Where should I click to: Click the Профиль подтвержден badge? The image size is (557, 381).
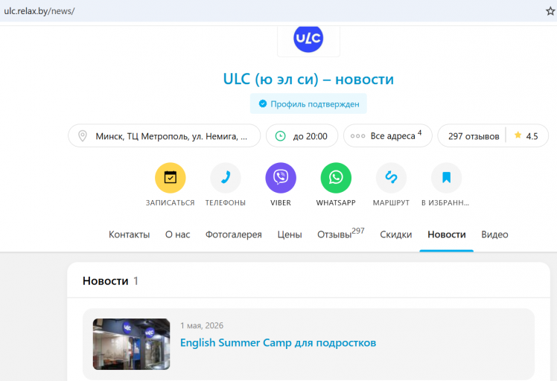(x=308, y=103)
